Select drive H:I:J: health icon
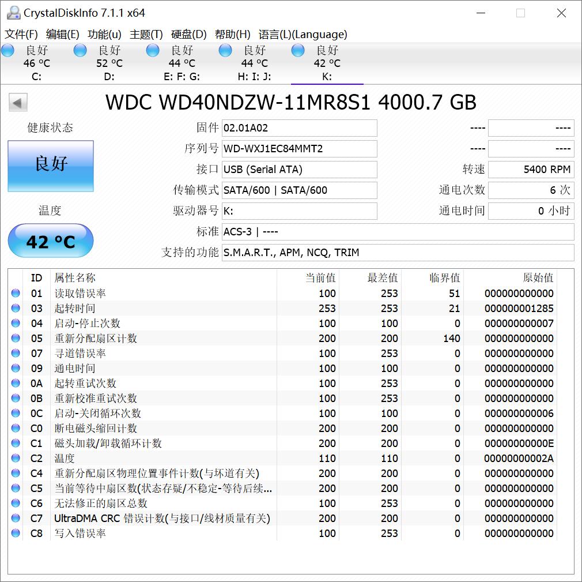582x582 pixels. [225, 50]
